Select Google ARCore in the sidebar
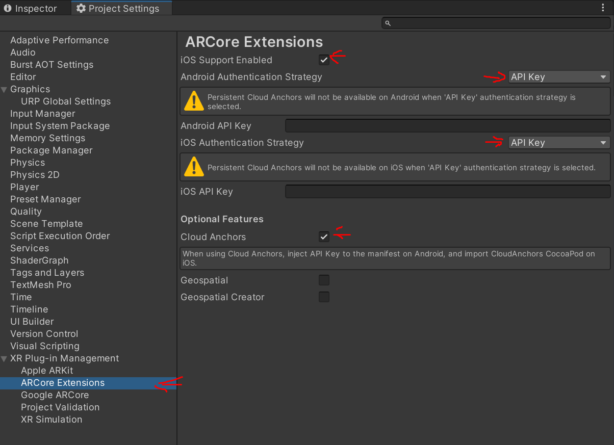The height and width of the screenshot is (445, 614). point(55,395)
